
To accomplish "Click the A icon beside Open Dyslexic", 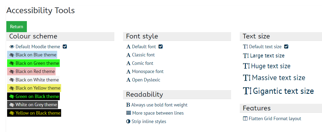I will (129, 80).
